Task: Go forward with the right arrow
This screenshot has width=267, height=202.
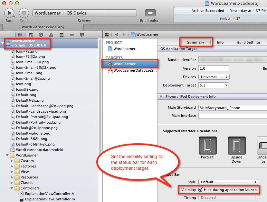Action: pyautogui.click(x=124, y=35)
